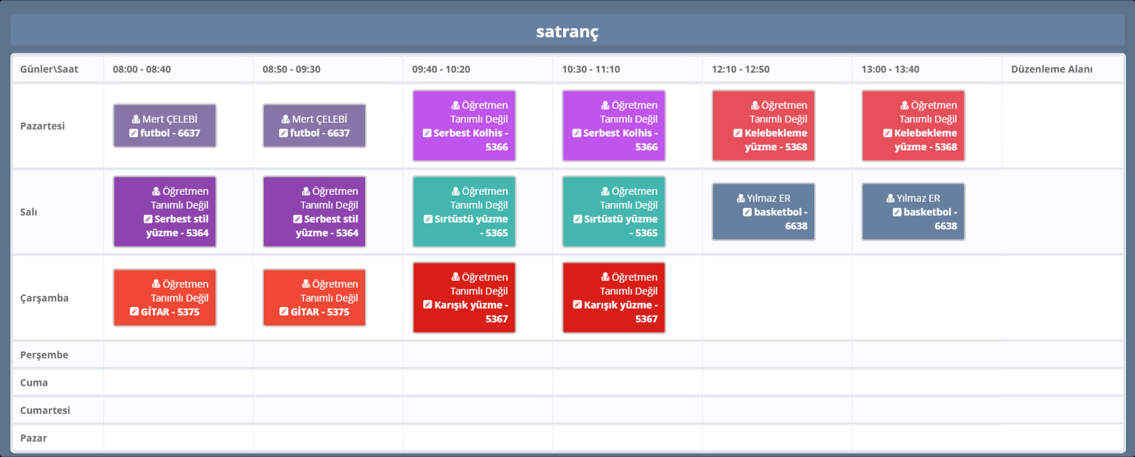Click the empty Perşembe 08:00 - 08:40 cell
The image size is (1135, 457).
(178, 354)
